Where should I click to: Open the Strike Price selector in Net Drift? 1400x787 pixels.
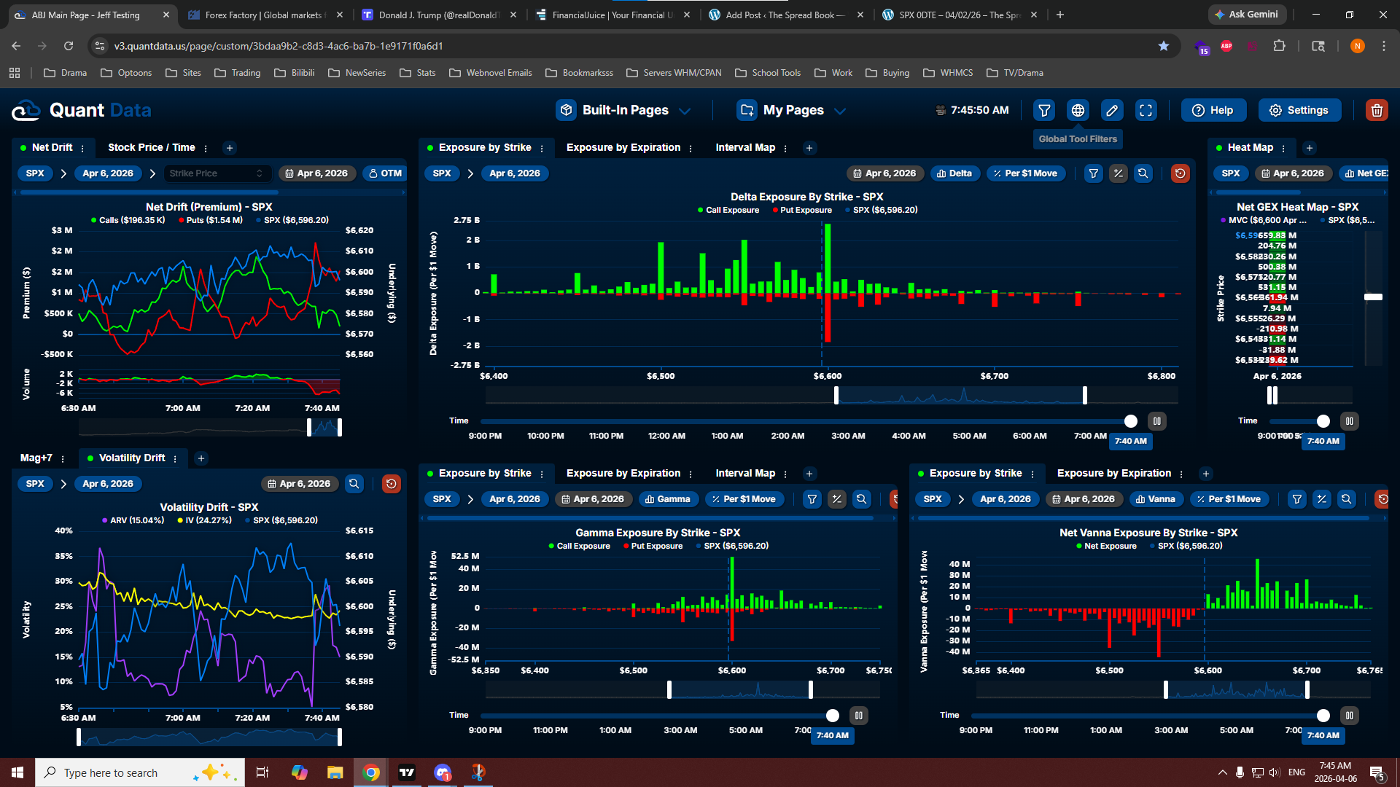click(216, 173)
